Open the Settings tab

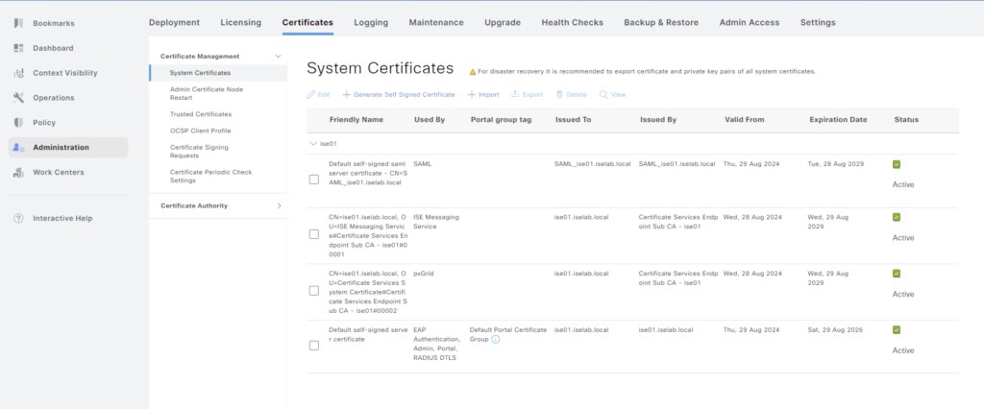(x=818, y=23)
